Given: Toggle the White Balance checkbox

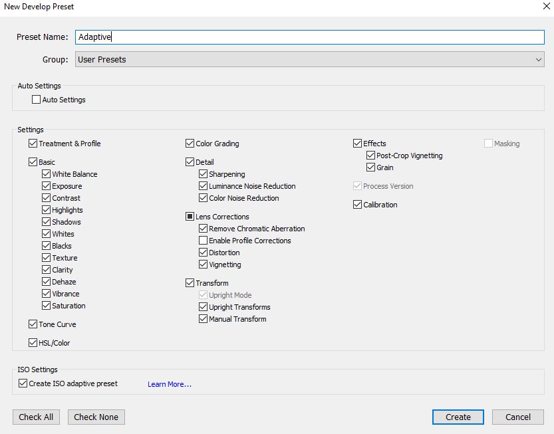Looking at the screenshot, I should 47,174.
